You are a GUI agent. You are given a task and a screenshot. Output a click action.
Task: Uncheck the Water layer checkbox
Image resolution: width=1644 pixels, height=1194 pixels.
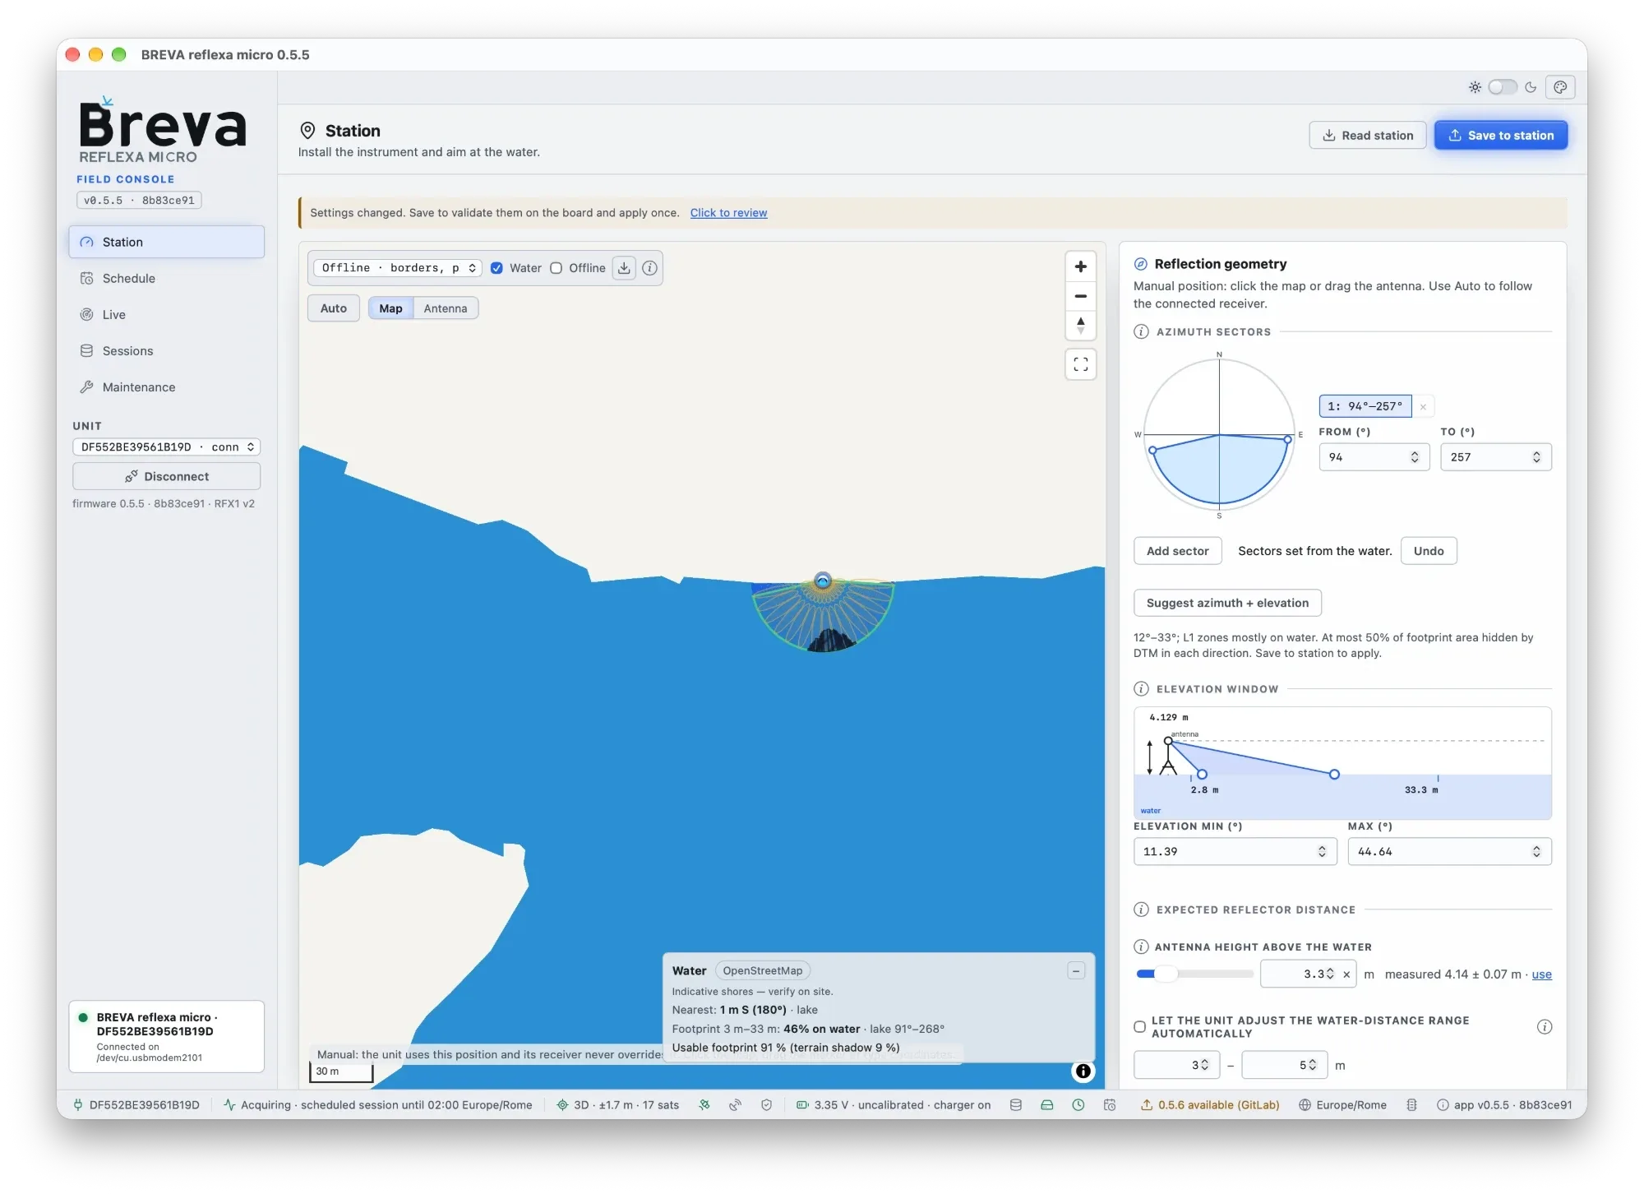(x=496, y=268)
